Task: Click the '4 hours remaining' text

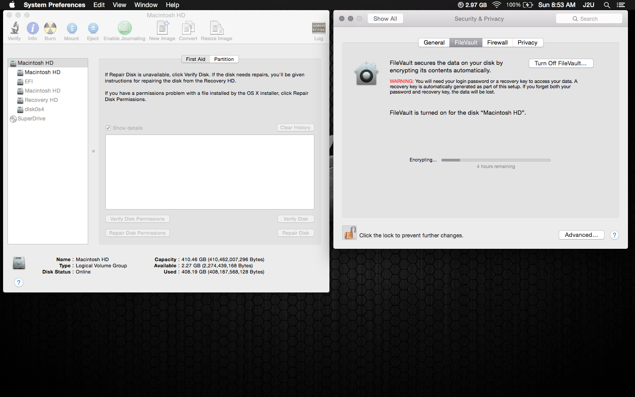Action: click(x=496, y=167)
